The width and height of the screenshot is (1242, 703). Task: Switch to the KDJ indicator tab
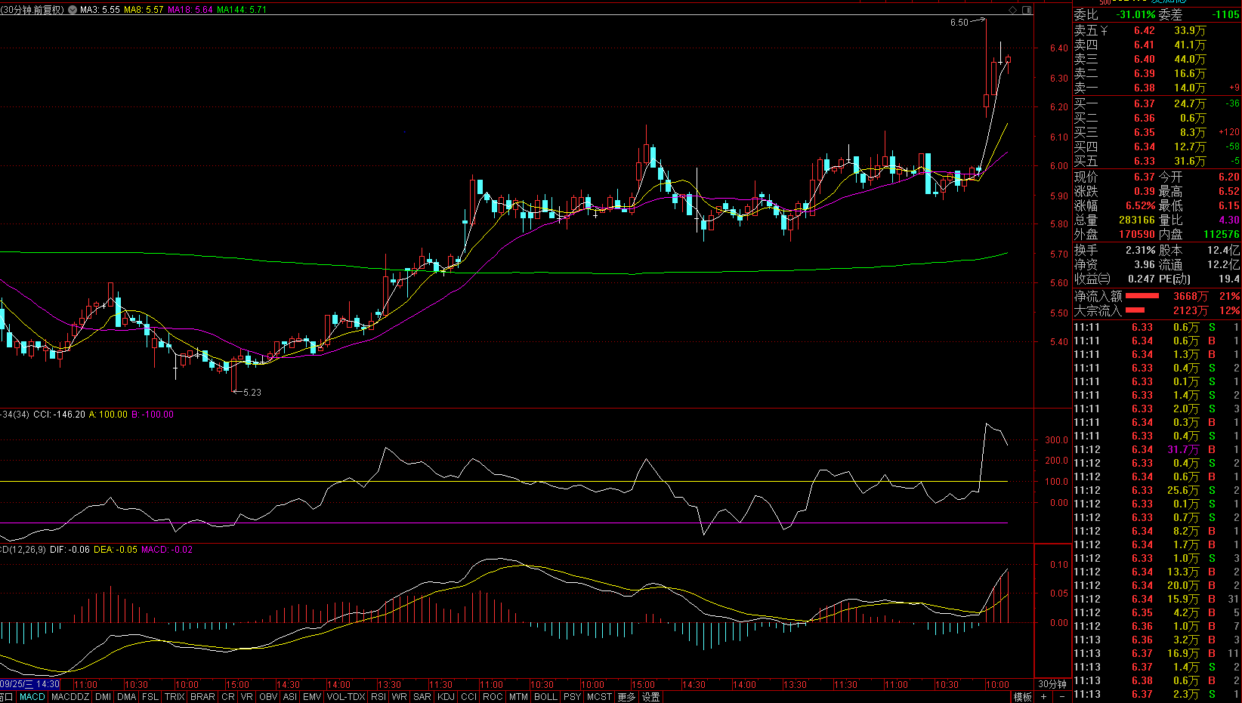point(446,697)
